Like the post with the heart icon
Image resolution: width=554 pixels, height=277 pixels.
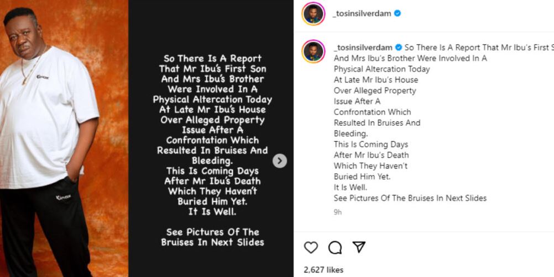pos(311,247)
